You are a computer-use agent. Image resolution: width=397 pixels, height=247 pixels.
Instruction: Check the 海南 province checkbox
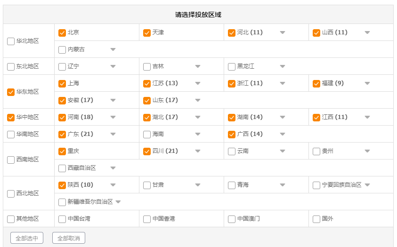click(147, 135)
